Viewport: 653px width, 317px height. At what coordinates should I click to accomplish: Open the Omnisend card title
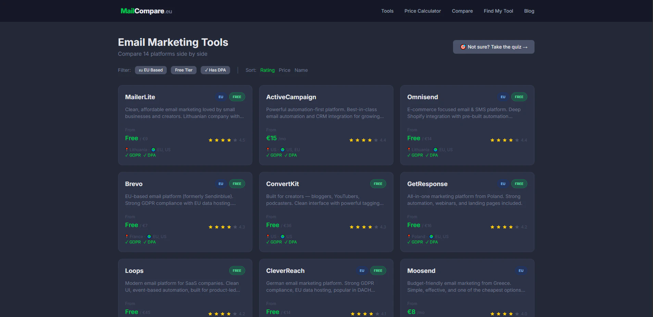423,97
